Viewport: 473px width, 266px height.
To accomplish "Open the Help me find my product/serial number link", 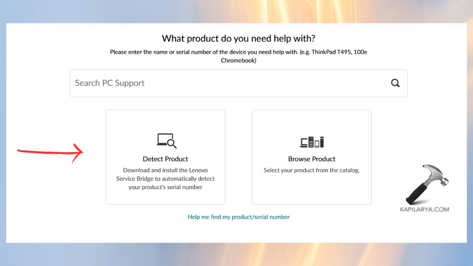I will click(x=238, y=217).
